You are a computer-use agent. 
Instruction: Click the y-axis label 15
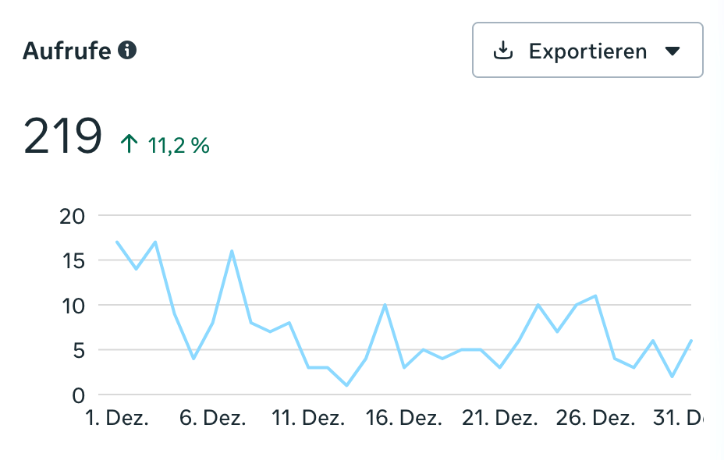click(x=72, y=261)
